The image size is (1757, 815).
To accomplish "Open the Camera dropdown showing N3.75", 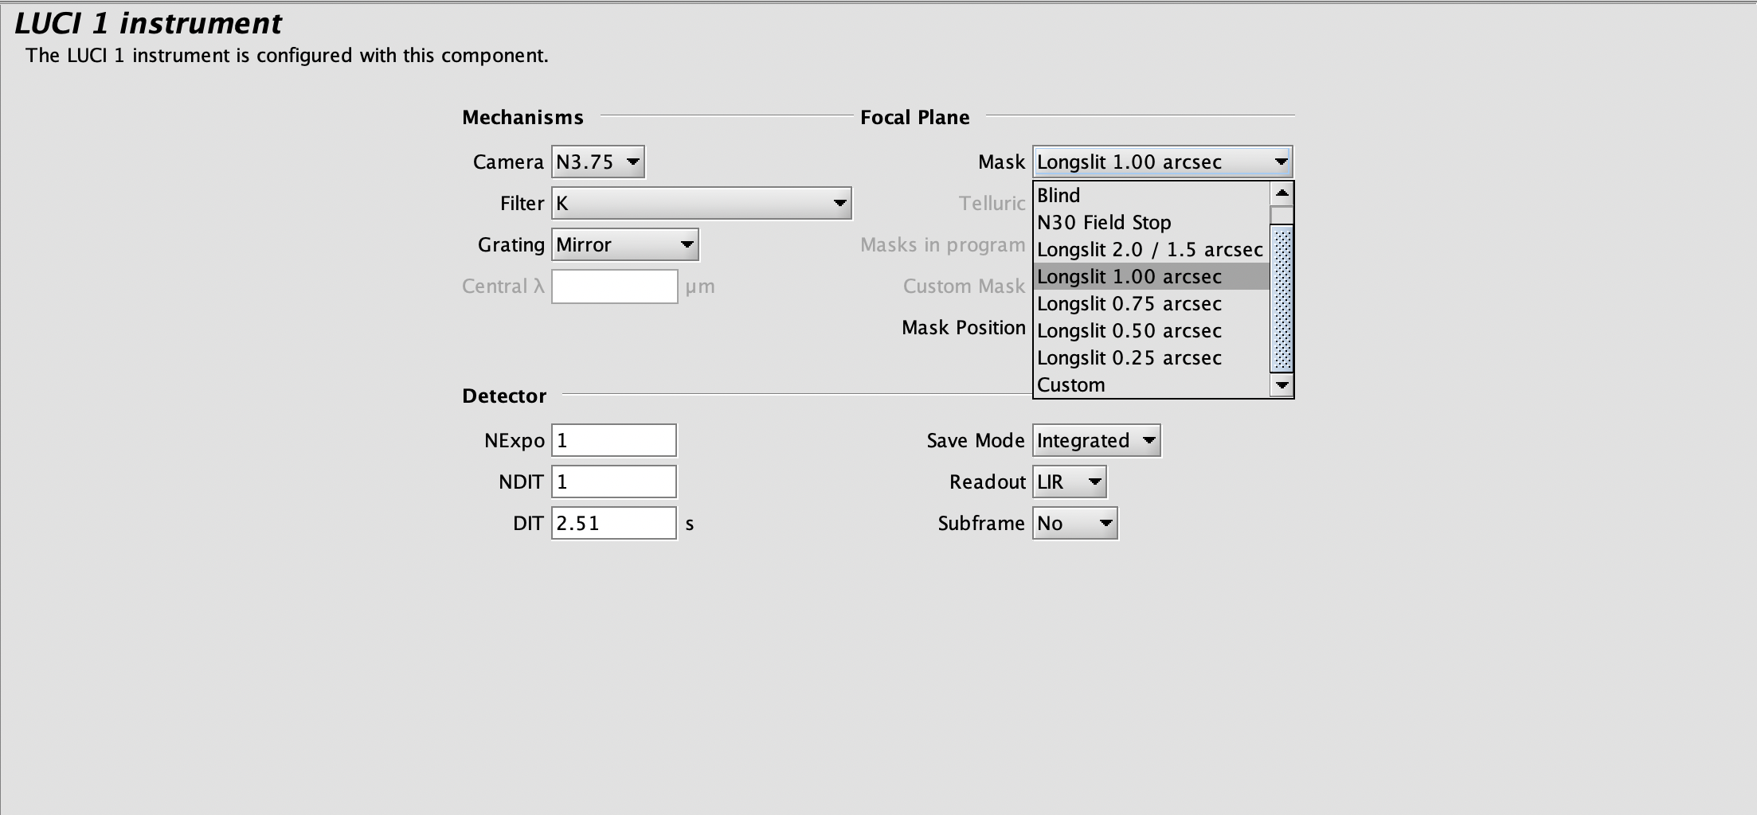I will click(x=597, y=162).
